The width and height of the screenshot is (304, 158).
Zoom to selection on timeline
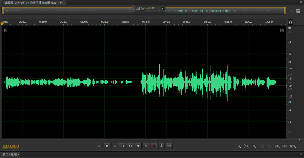(293, 146)
